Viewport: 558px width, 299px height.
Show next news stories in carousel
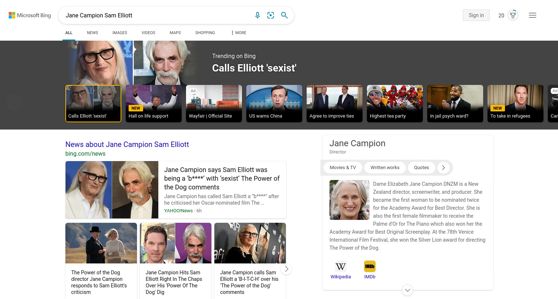click(286, 269)
